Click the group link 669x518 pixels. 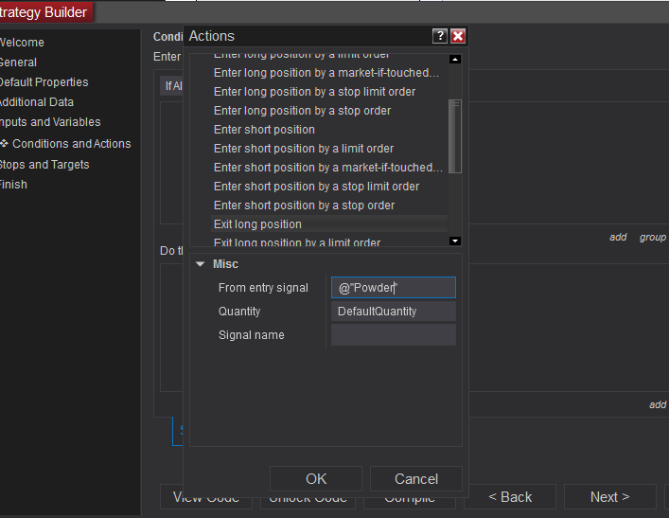pyautogui.click(x=652, y=238)
